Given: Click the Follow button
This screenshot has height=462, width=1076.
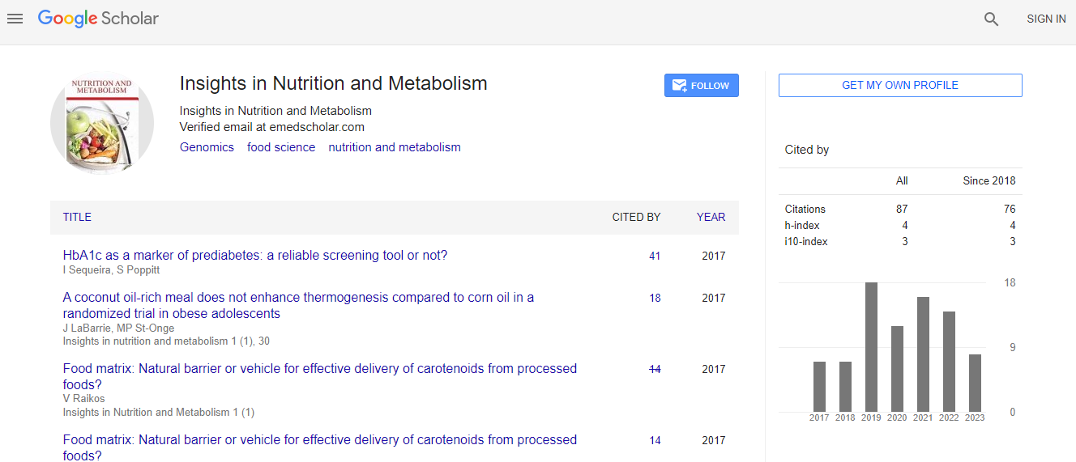Looking at the screenshot, I should 701,86.
